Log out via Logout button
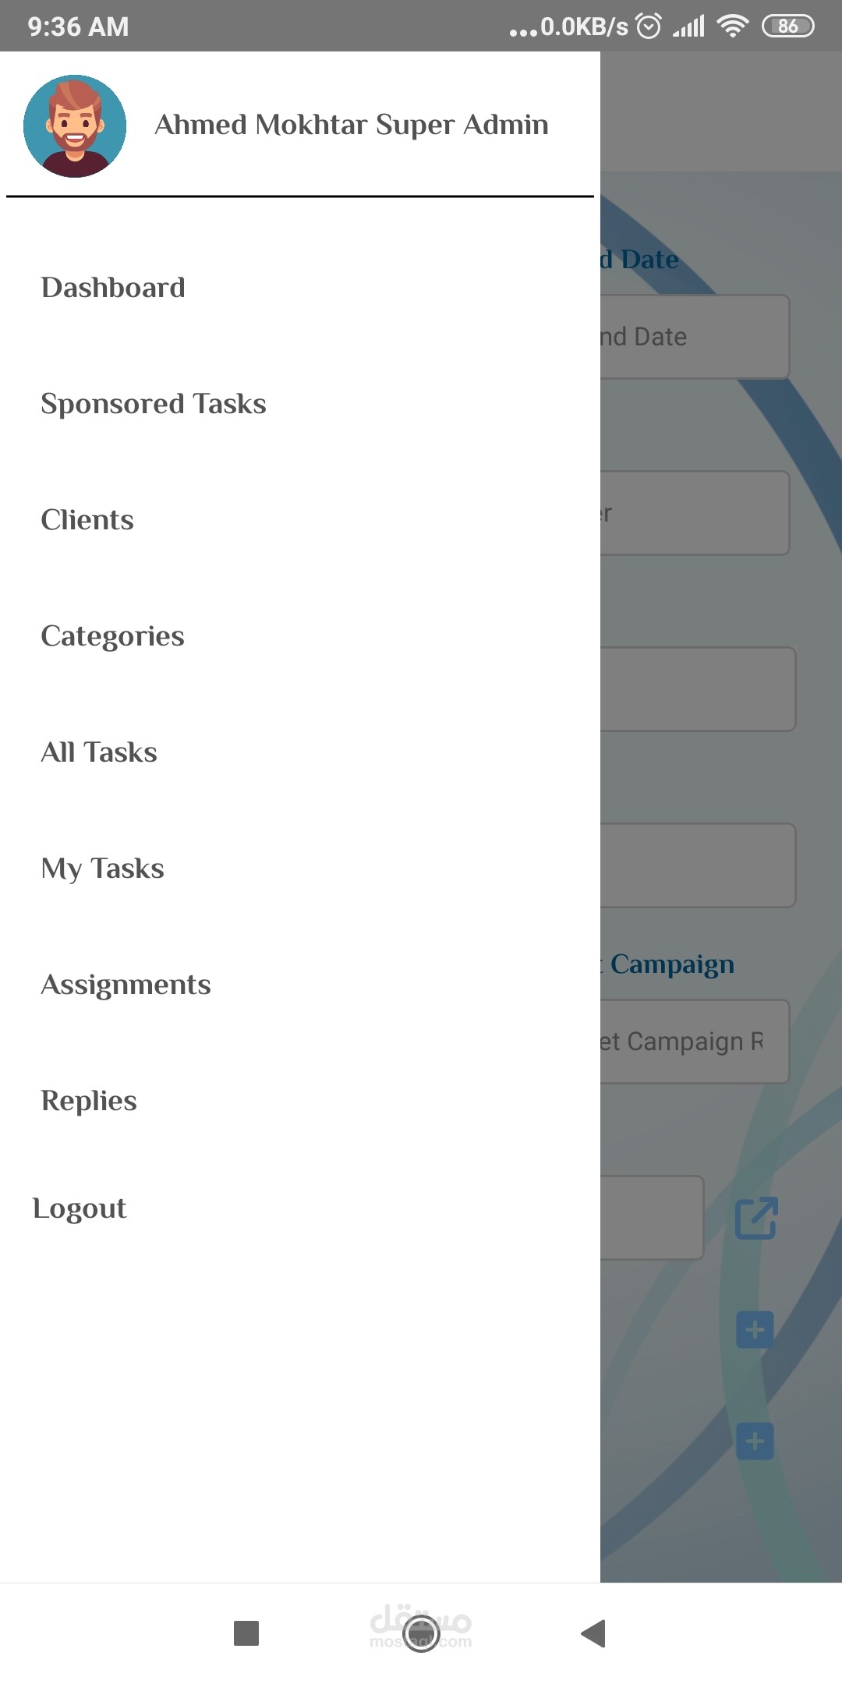 (80, 1208)
